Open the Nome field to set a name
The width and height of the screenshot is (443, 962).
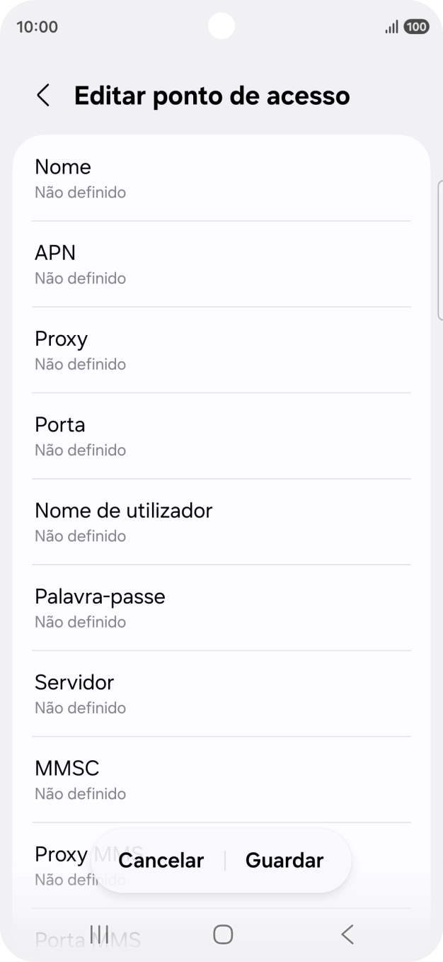click(x=221, y=177)
